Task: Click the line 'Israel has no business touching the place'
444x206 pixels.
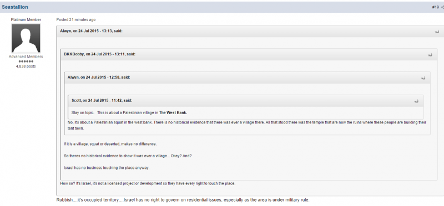Action: (x=107, y=168)
